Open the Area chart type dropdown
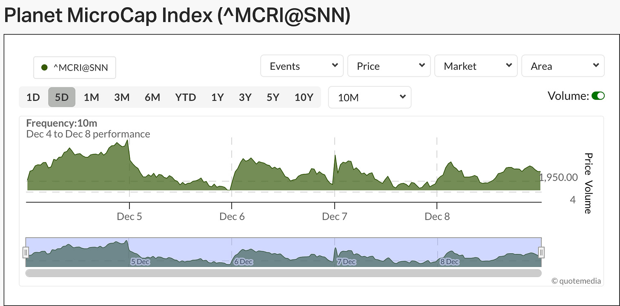Screen dimensions: 620x306 click(563, 66)
